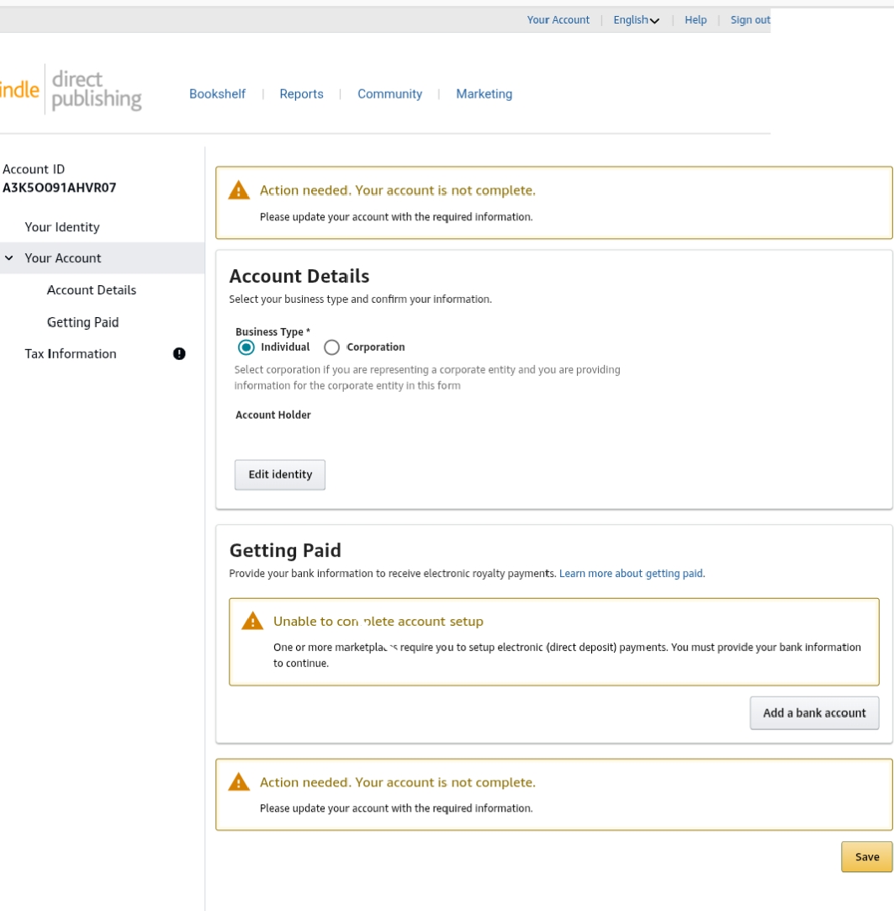The image size is (894, 911).
Task: Select Account Details in the sidebar
Action: (92, 290)
